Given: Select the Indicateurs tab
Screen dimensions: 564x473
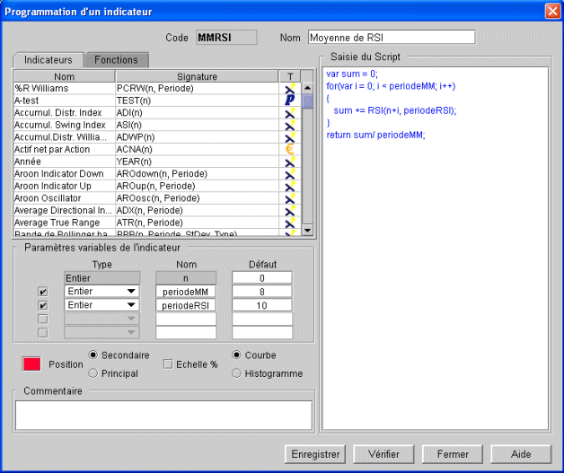Looking at the screenshot, I should 48,60.
